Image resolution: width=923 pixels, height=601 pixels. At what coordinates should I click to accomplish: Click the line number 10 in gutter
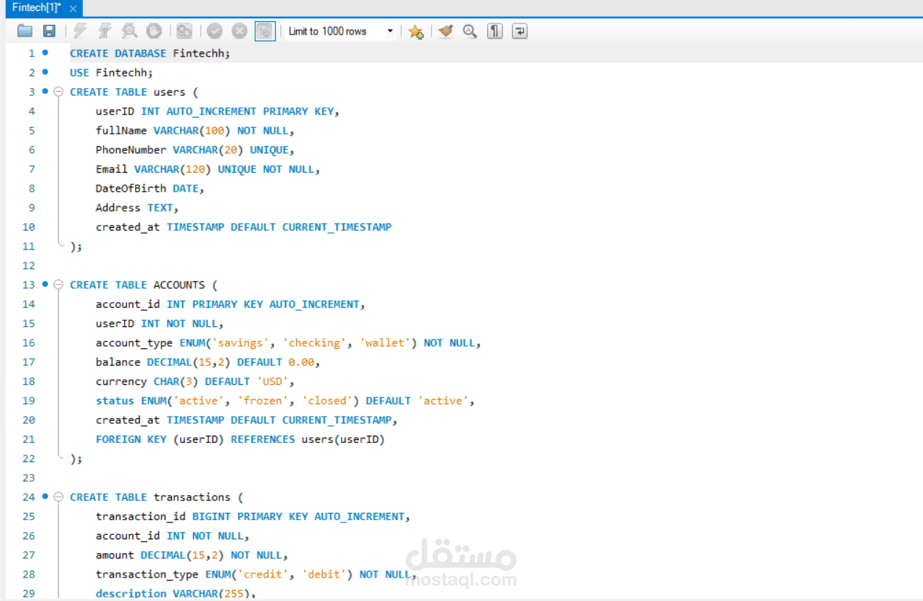[29, 227]
